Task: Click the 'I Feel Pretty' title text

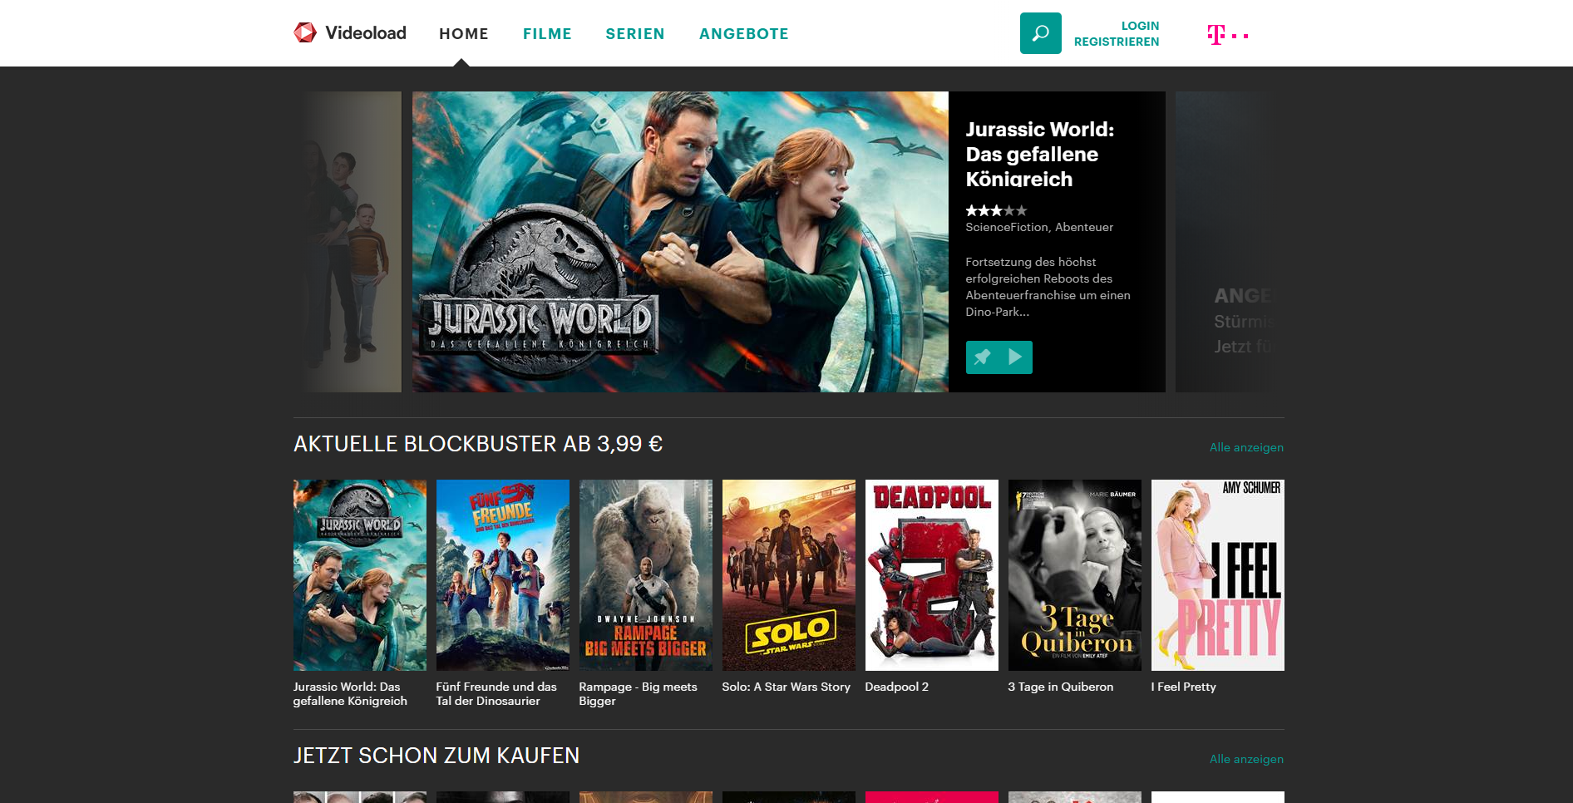Action: tap(1184, 687)
